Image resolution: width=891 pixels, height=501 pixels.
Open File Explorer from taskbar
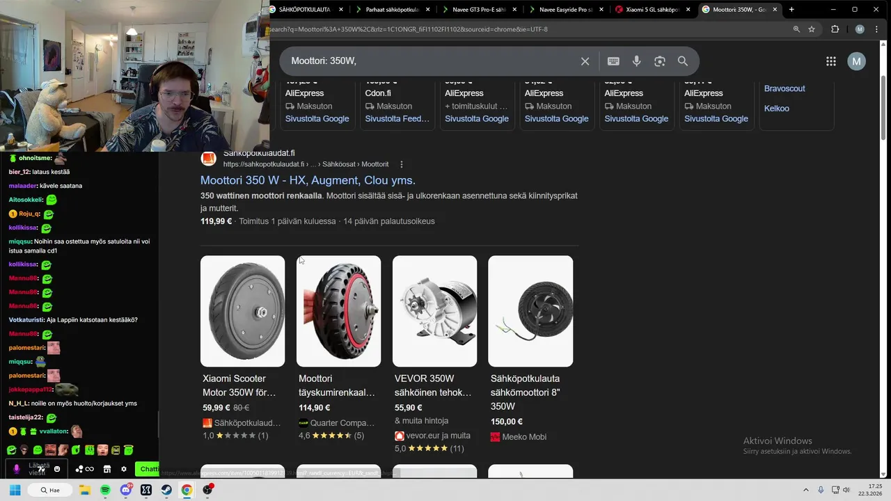click(x=85, y=490)
